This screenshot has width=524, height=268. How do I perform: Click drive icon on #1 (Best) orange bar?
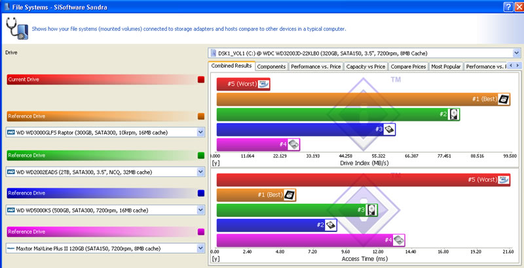click(x=503, y=99)
